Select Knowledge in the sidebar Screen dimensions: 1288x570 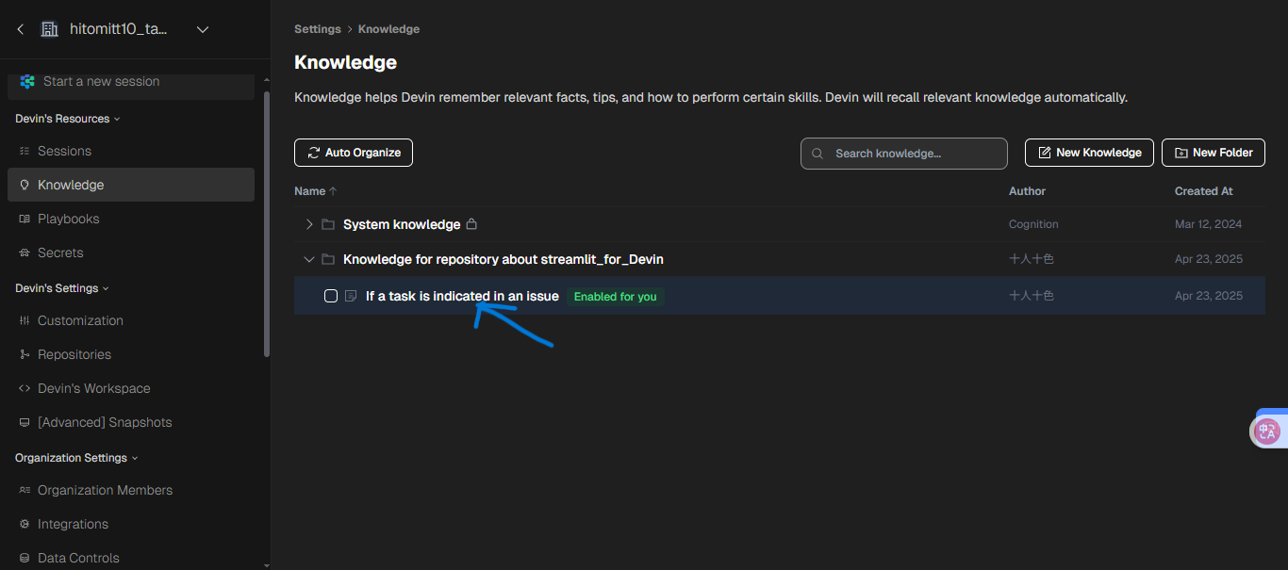(131, 185)
